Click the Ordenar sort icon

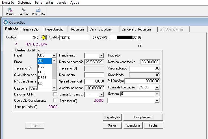click(10, 11)
